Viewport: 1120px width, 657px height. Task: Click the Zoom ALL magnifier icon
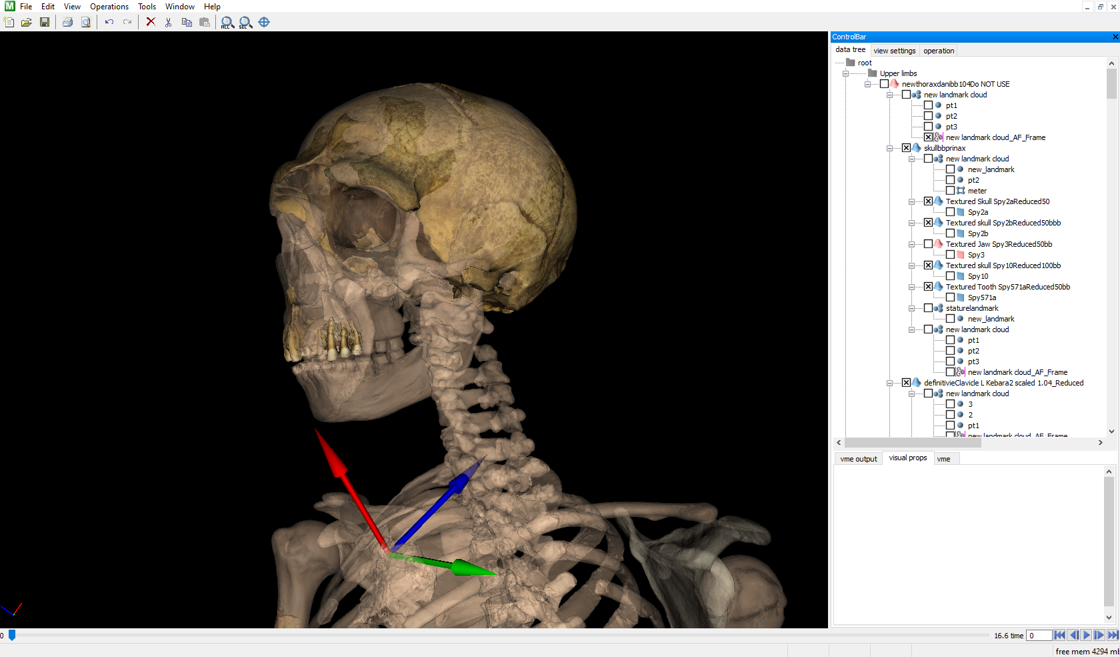(x=227, y=23)
